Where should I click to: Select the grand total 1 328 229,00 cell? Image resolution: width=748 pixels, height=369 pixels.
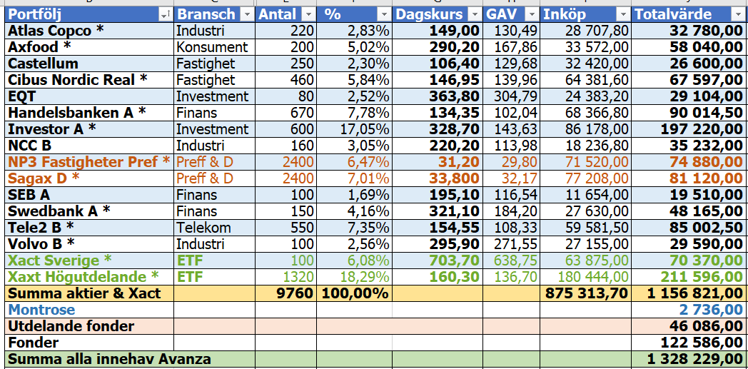tap(689, 360)
